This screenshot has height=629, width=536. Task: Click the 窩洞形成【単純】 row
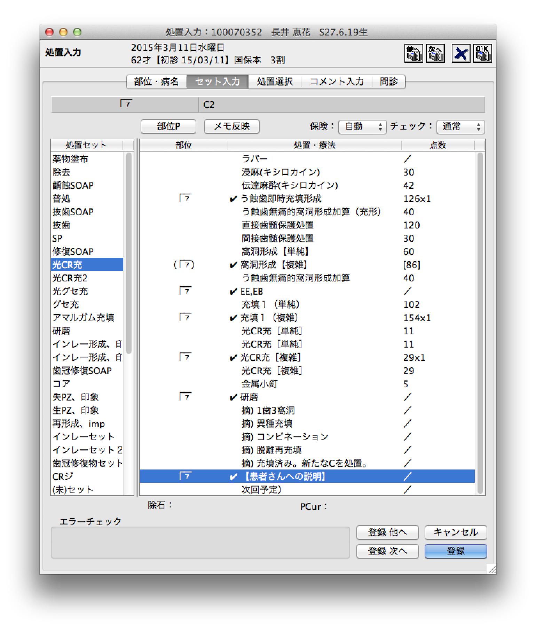pyautogui.click(x=307, y=252)
